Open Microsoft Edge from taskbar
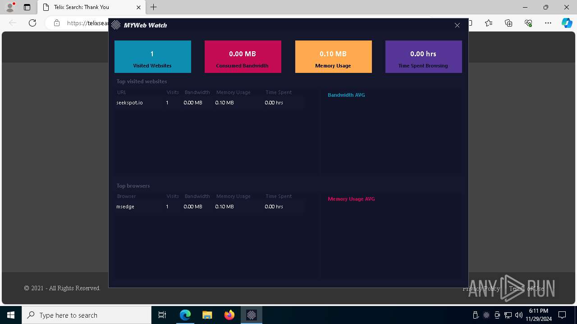This screenshot has height=324, width=577. (x=185, y=315)
